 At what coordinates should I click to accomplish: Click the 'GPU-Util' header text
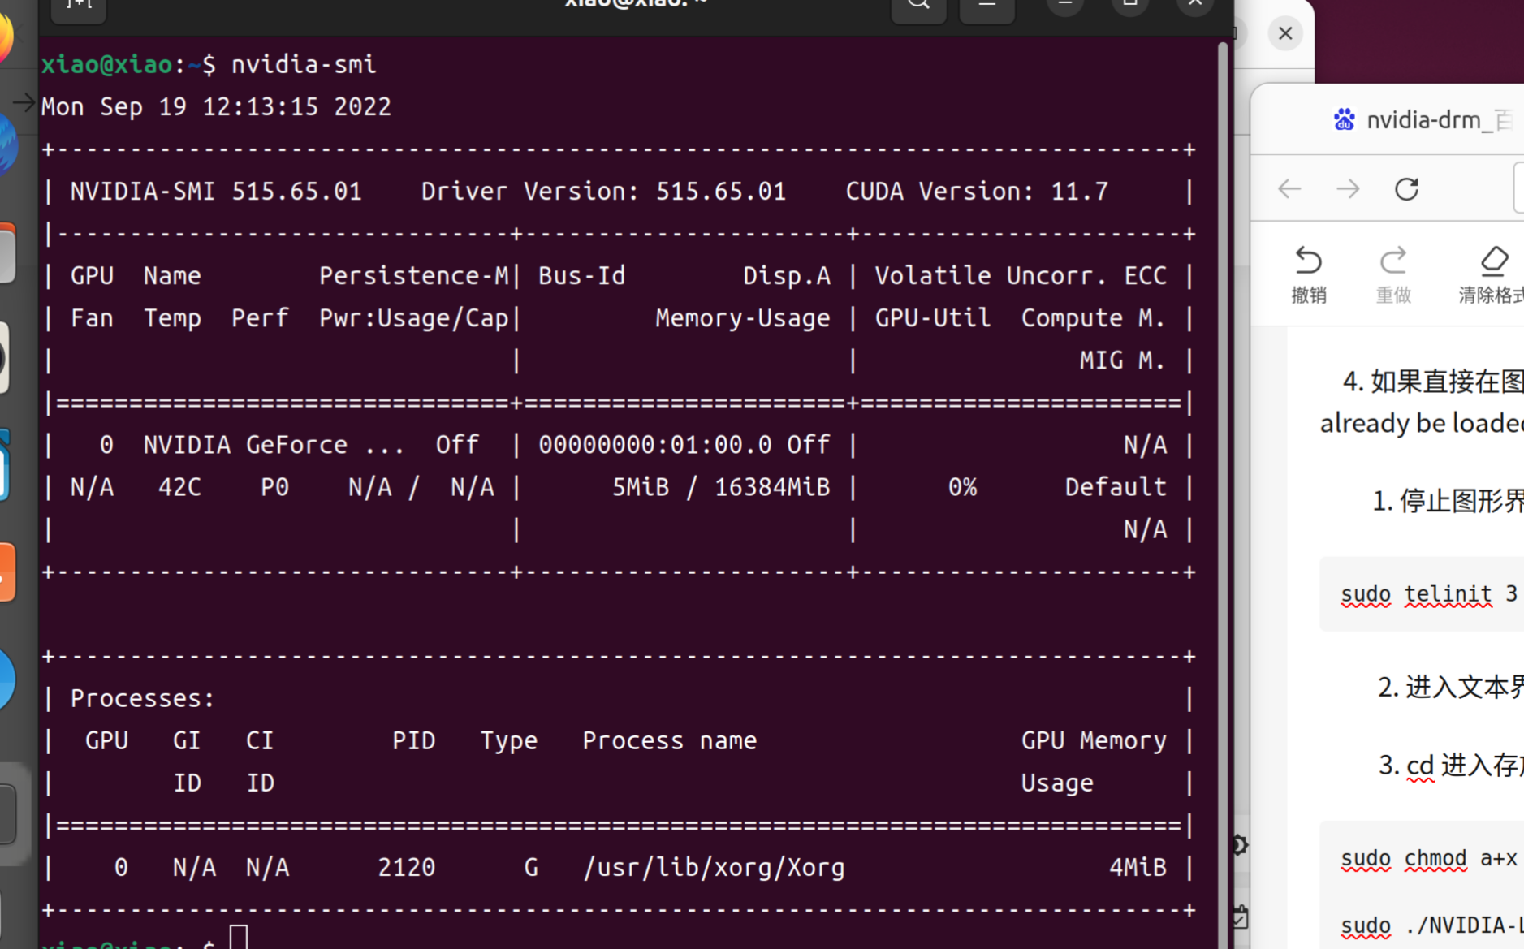(933, 317)
